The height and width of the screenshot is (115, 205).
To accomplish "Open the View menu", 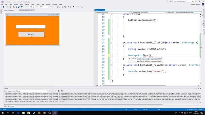I will click(11, 4).
